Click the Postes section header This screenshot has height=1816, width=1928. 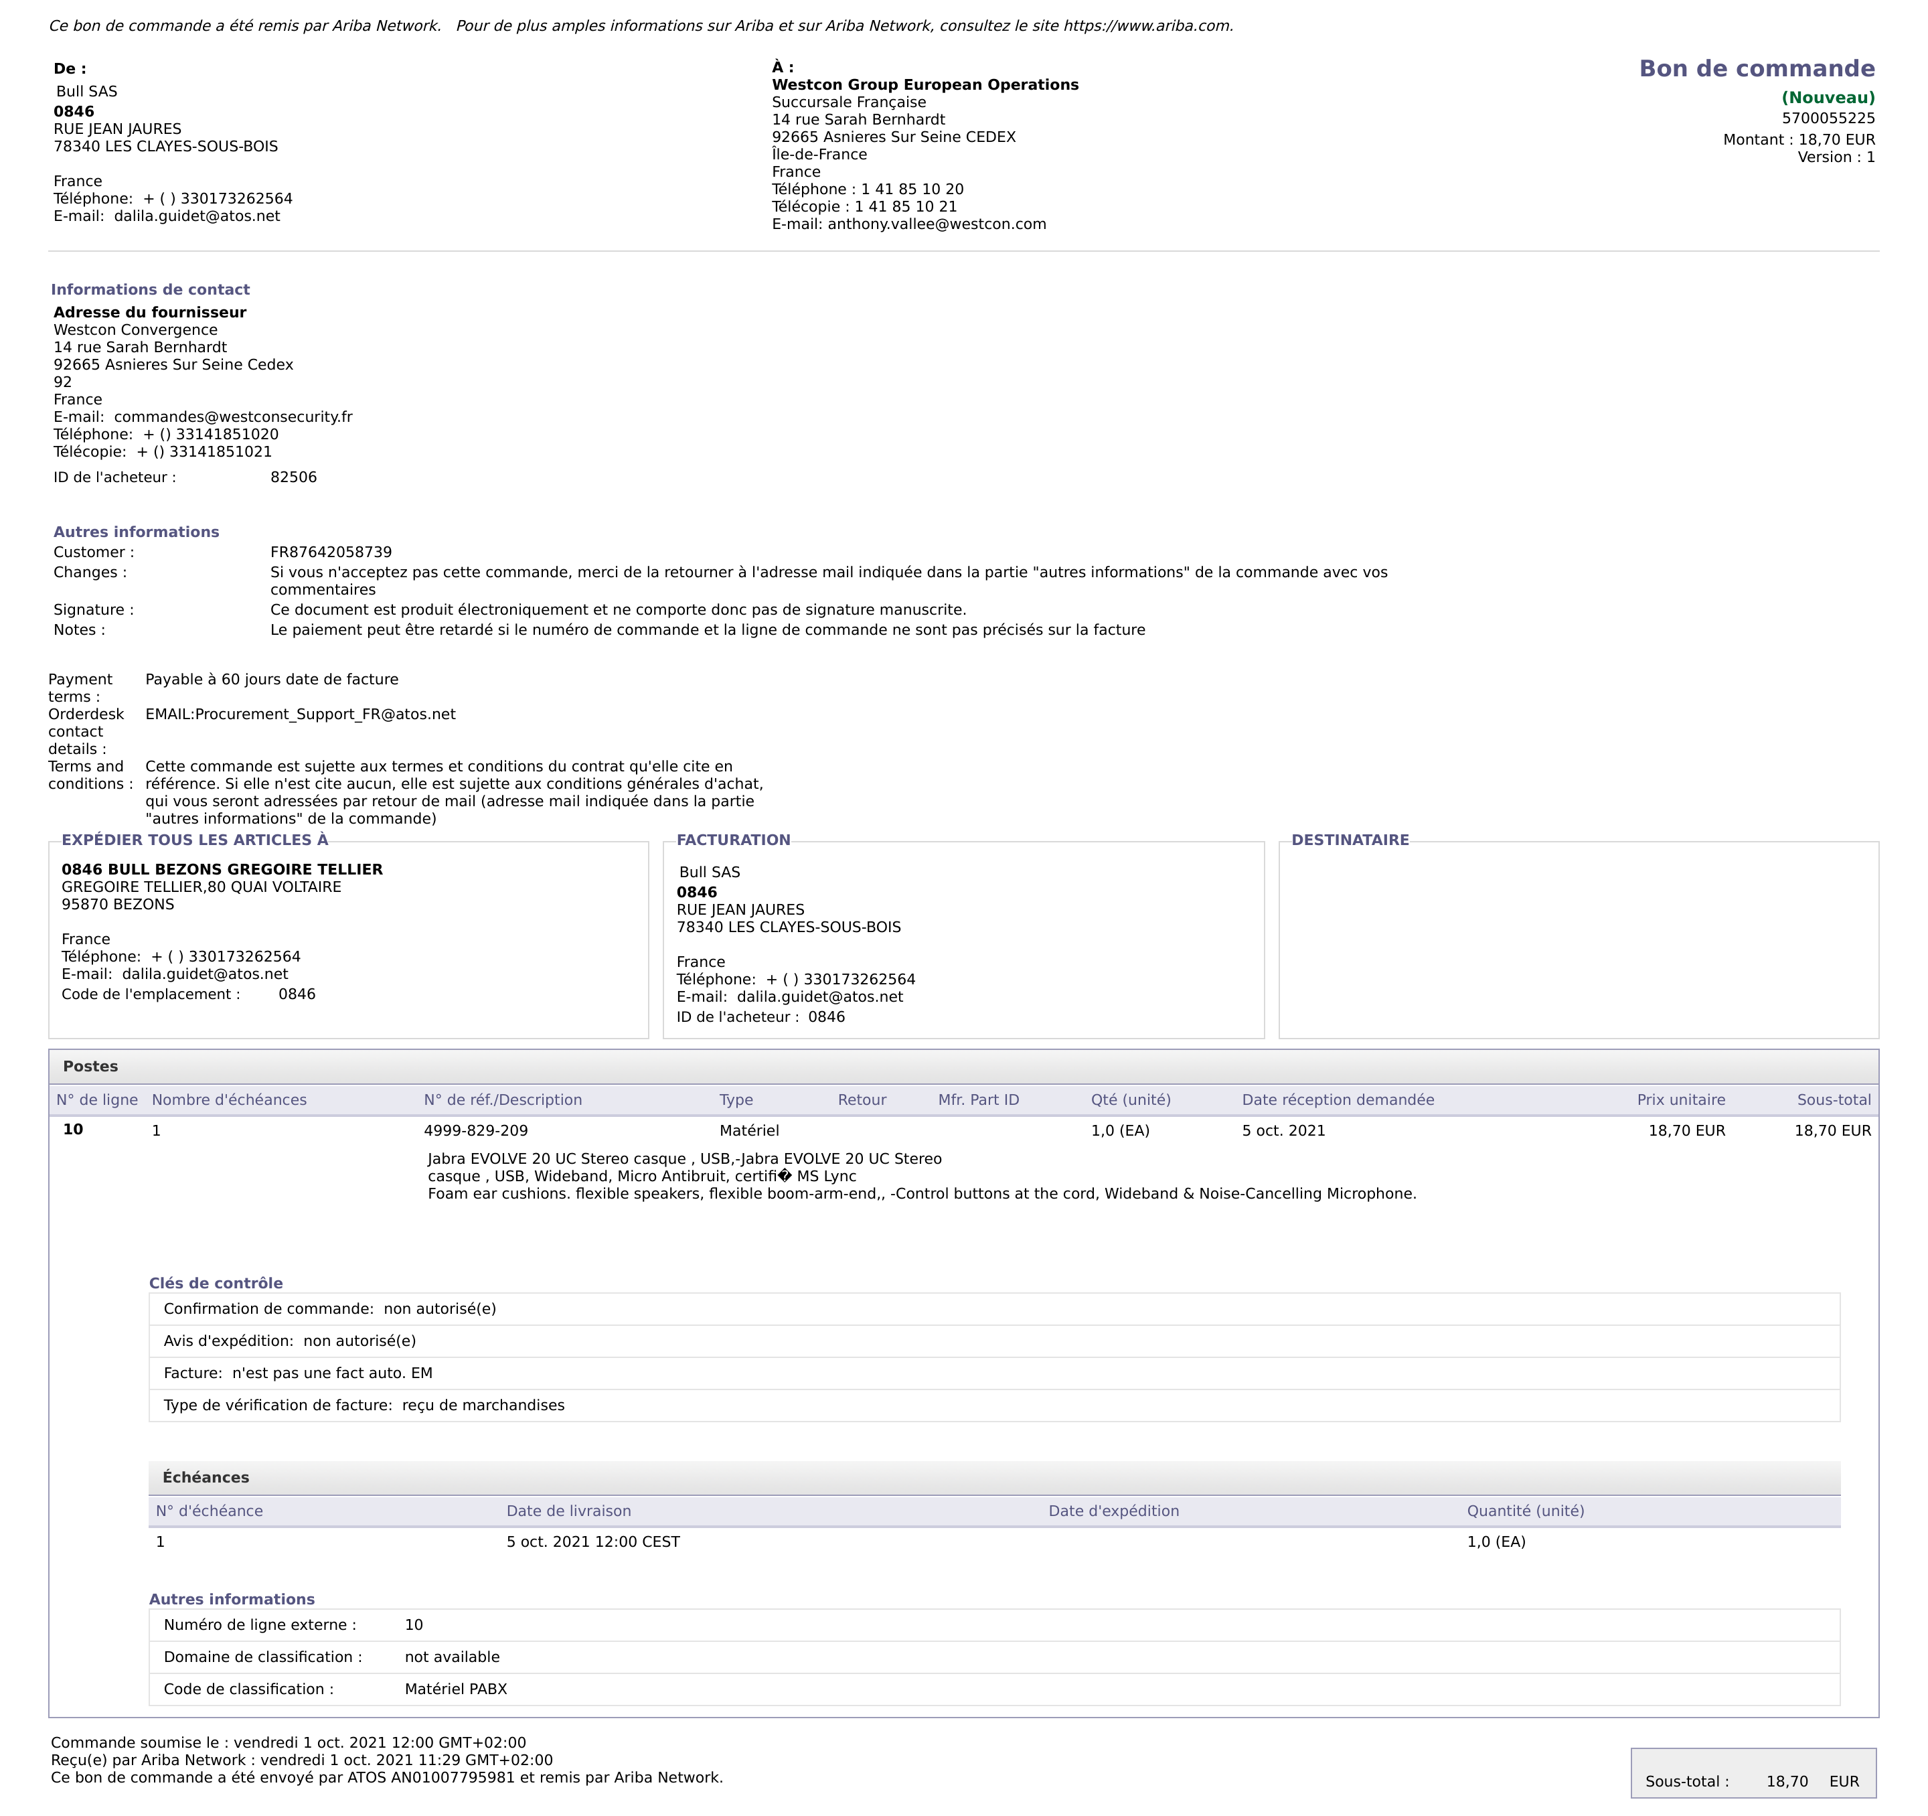coord(90,1067)
